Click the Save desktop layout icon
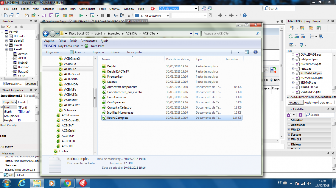336x188 pixels. pos(203,9)
